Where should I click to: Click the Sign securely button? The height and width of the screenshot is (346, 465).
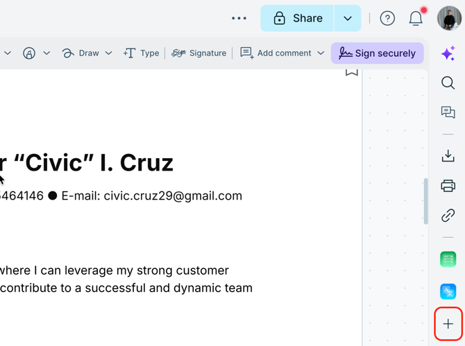378,53
